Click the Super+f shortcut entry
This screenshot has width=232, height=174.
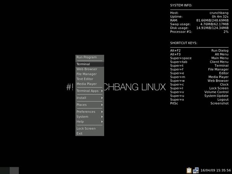point(177,69)
